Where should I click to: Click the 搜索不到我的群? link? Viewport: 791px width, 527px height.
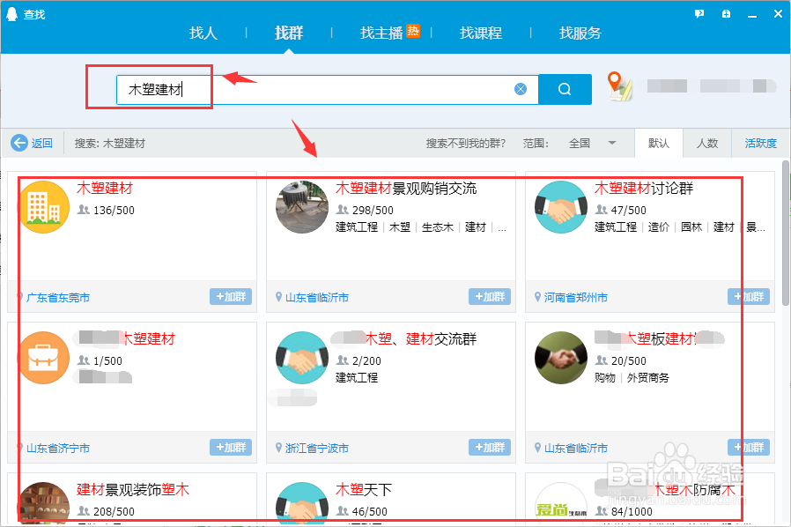click(x=466, y=144)
